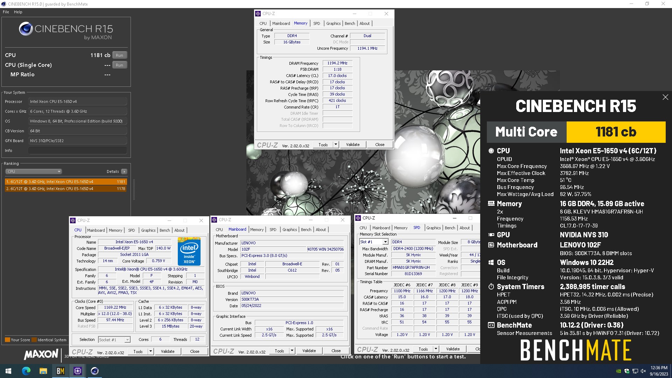Expand Tools arrow in CPU-tab CPU-Z window
Image resolution: width=672 pixels, height=378 pixels.
pos(150,351)
